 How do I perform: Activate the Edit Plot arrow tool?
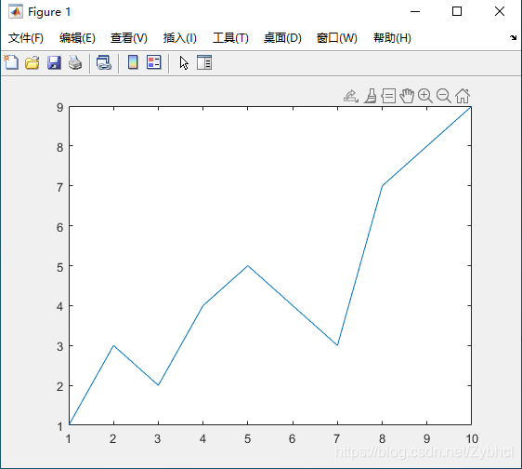click(x=184, y=62)
